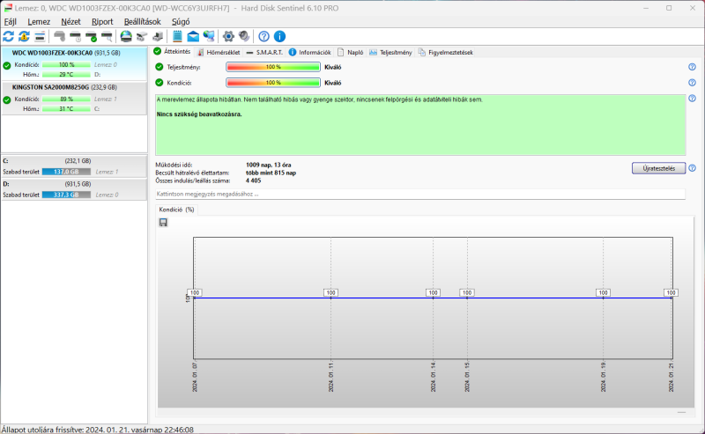Select the Kondíció (%) chart tab
This screenshot has width=705, height=434.
[177, 210]
